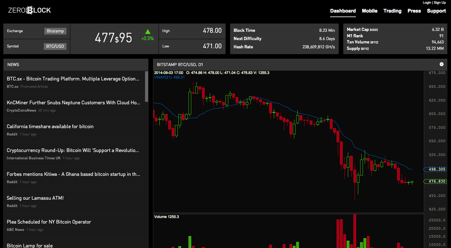Open Selling our Lamassu ATM post
Image resolution: width=451 pixels, height=248 pixels.
35,198
